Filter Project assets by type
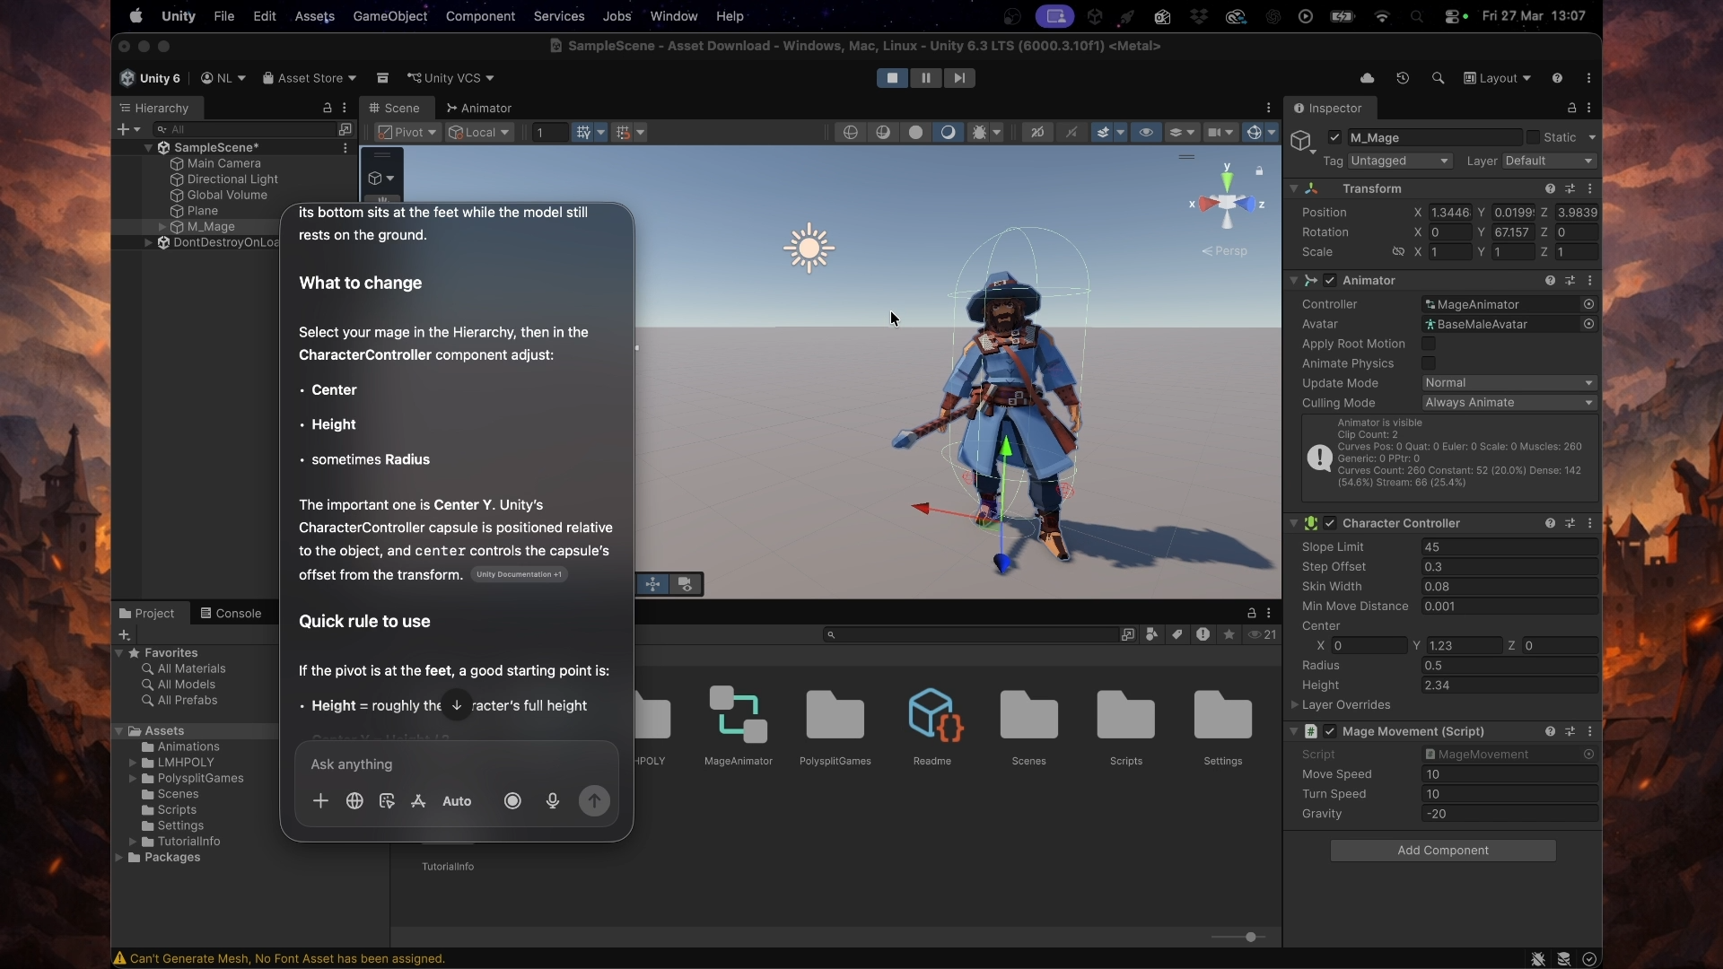1723x969 pixels. point(1151,634)
